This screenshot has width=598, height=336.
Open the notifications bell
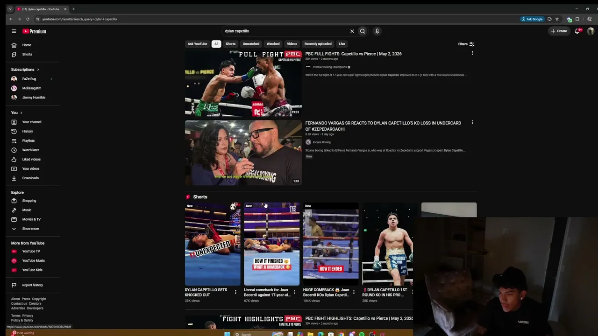tap(578, 31)
